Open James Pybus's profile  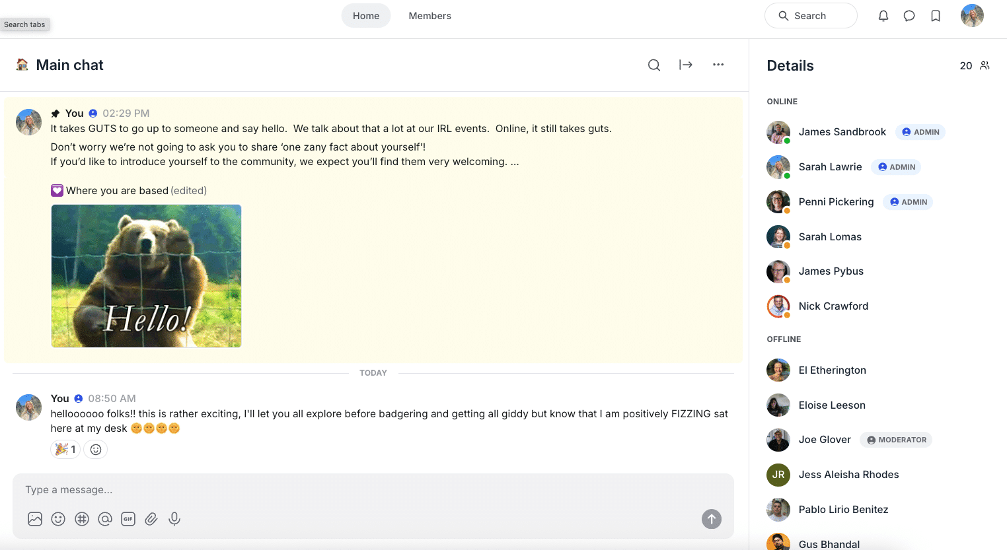(831, 271)
